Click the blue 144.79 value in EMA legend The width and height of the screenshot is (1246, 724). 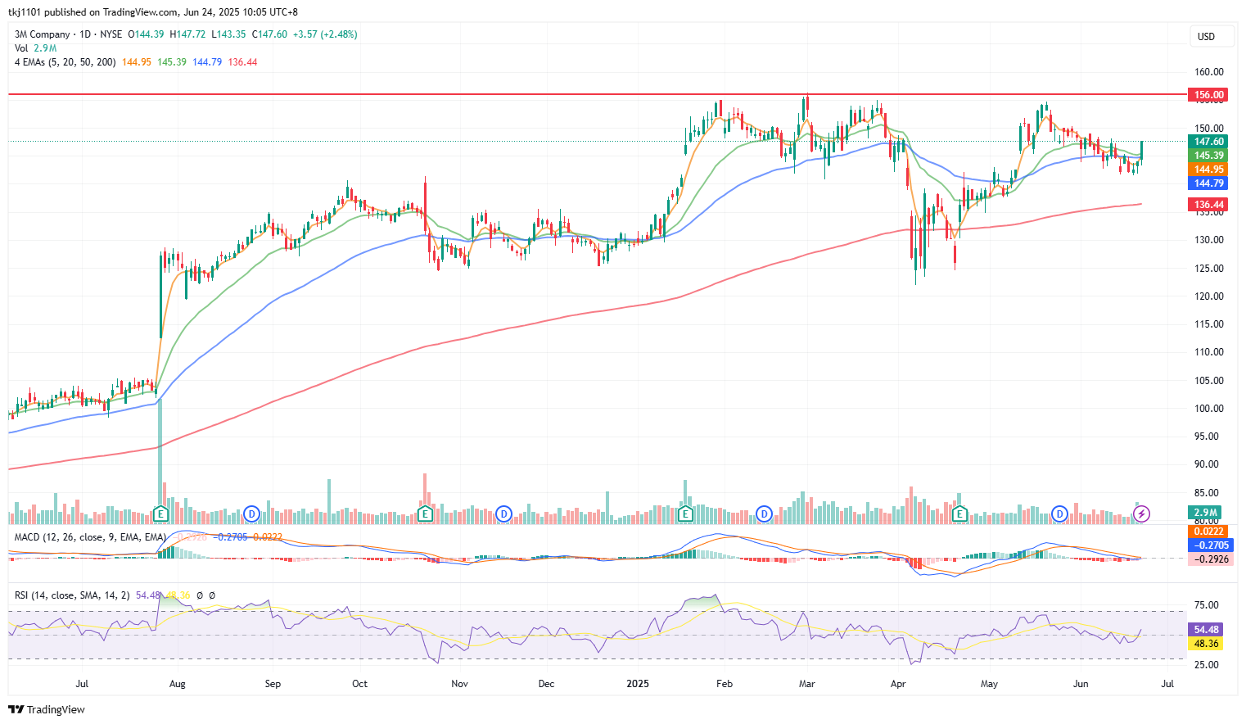tap(207, 62)
